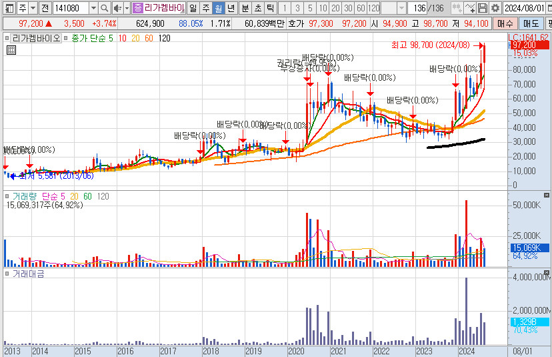The width and height of the screenshot is (552, 357).
Task: Switch to 일 daily chart period
Action: (193, 8)
